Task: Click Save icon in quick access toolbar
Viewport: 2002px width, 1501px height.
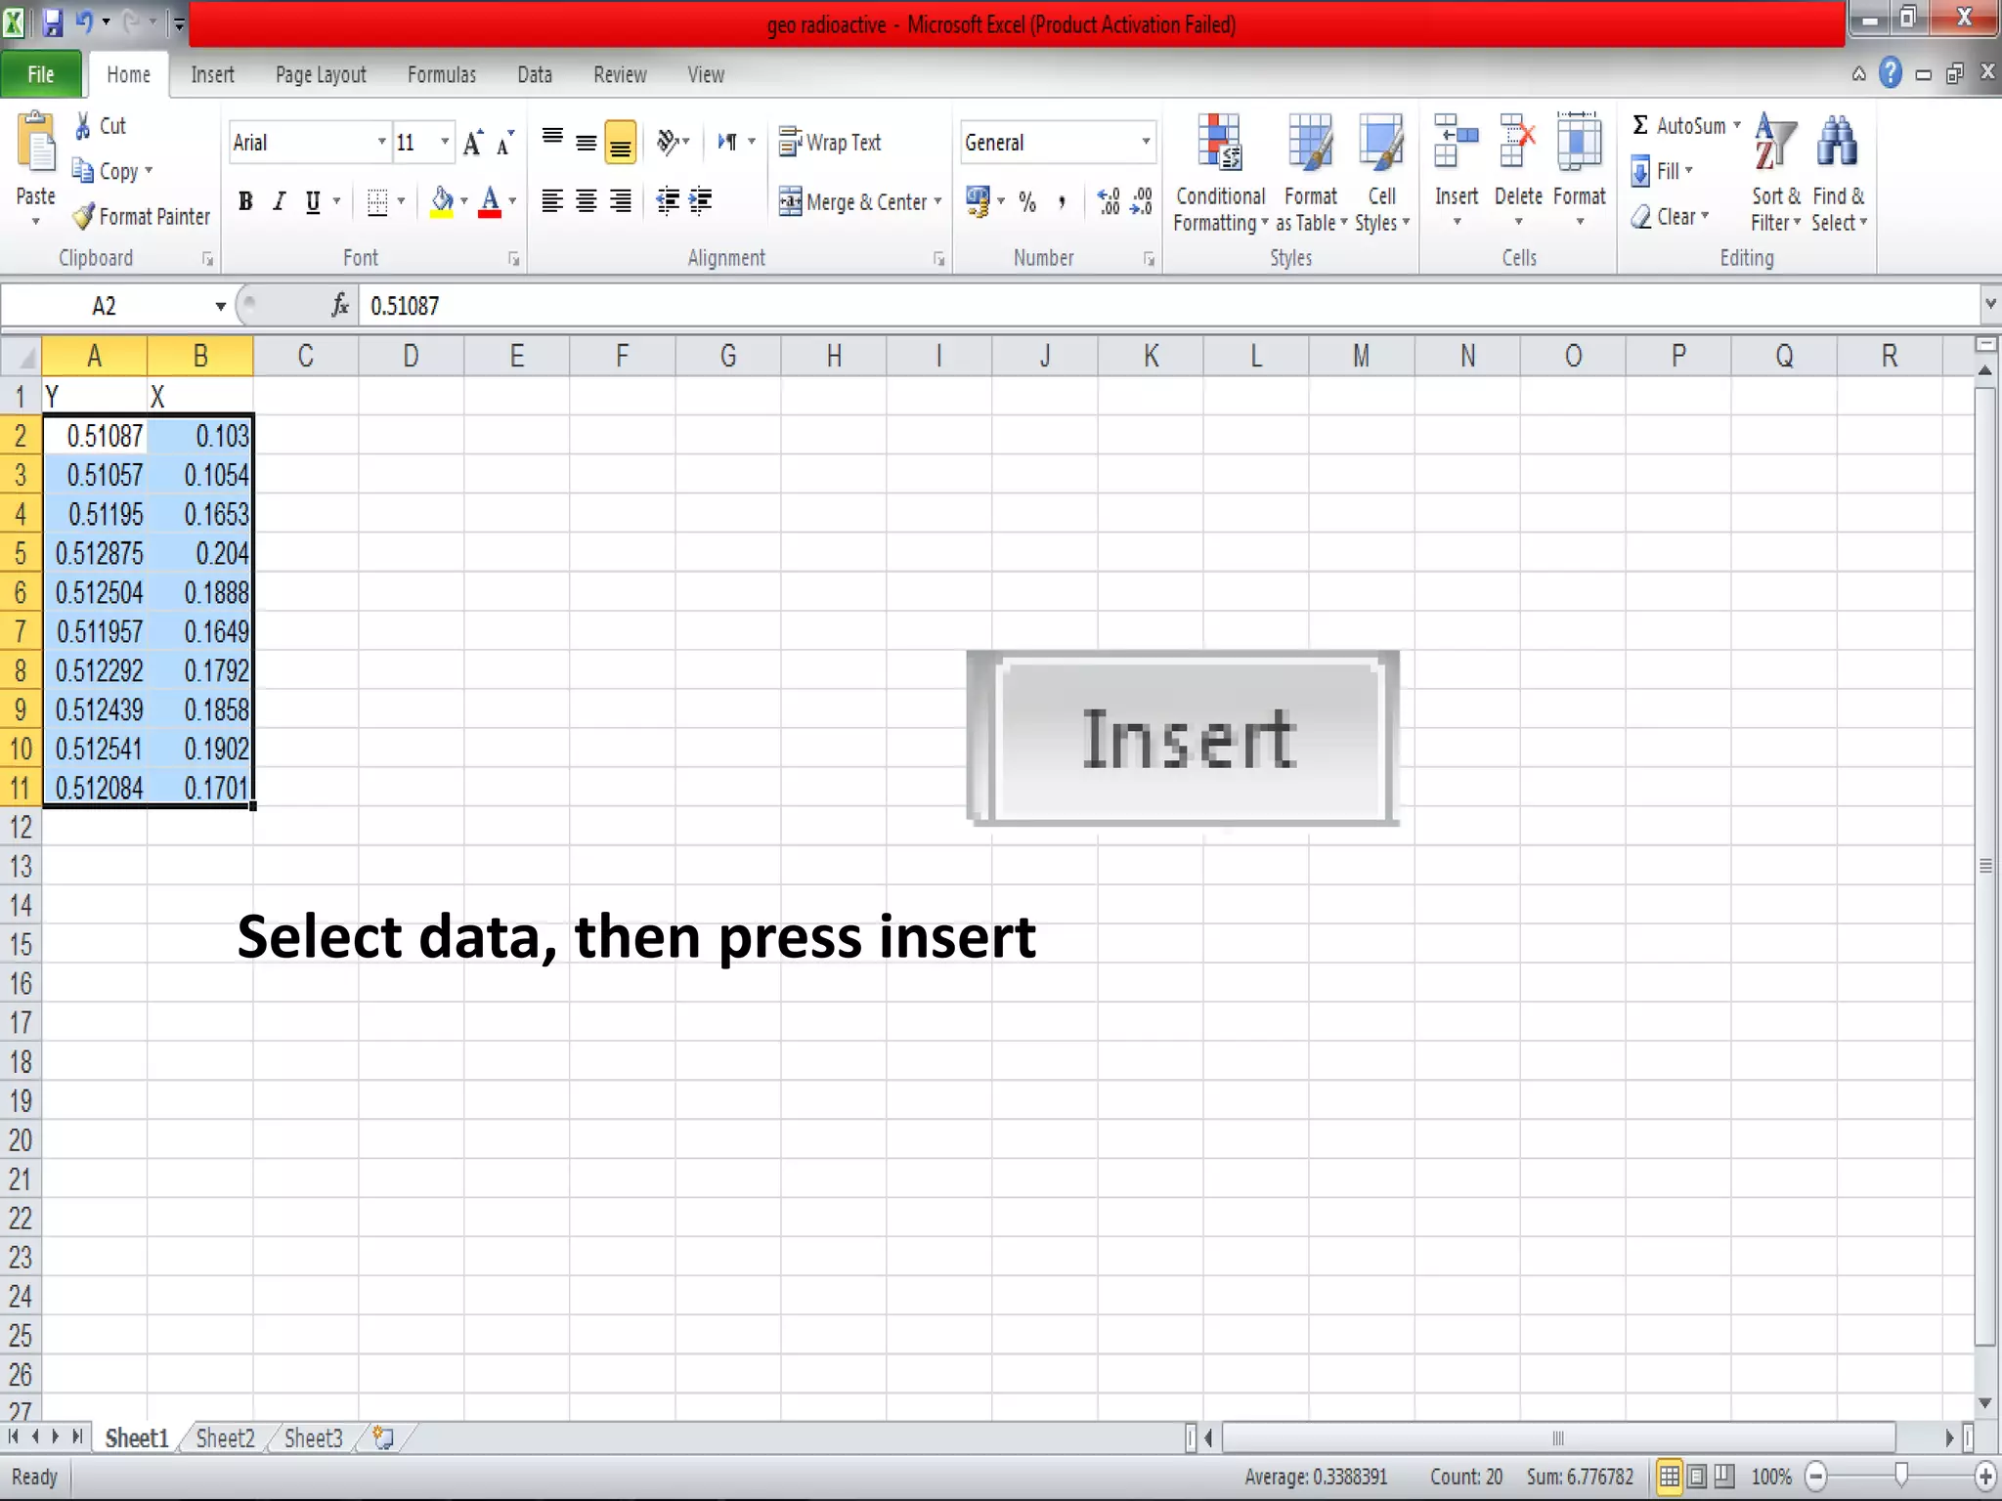Action: (52, 22)
